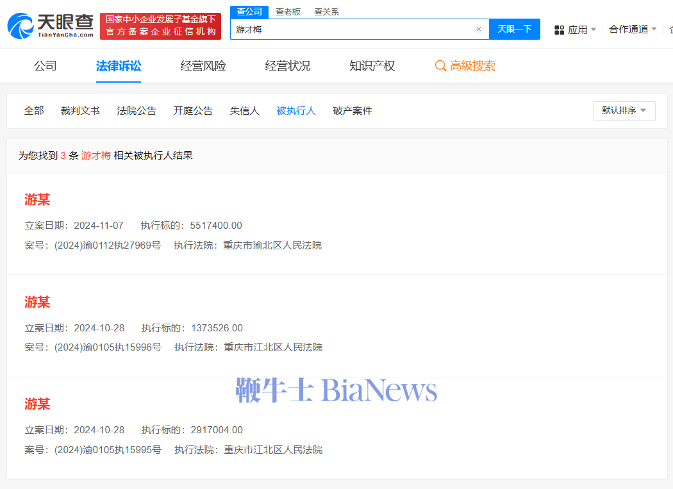Open 游某 result with case 执15995号
Screen dimensions: 673x489
point(37,404)
